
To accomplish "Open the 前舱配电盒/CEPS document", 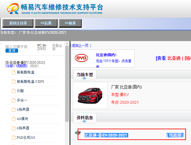I will pyautogui.click(x=30, y=81).
